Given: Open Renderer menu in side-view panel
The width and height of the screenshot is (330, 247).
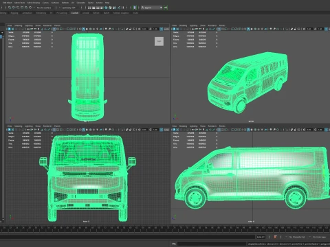Looking at the screenshot, I should (212, 126).
